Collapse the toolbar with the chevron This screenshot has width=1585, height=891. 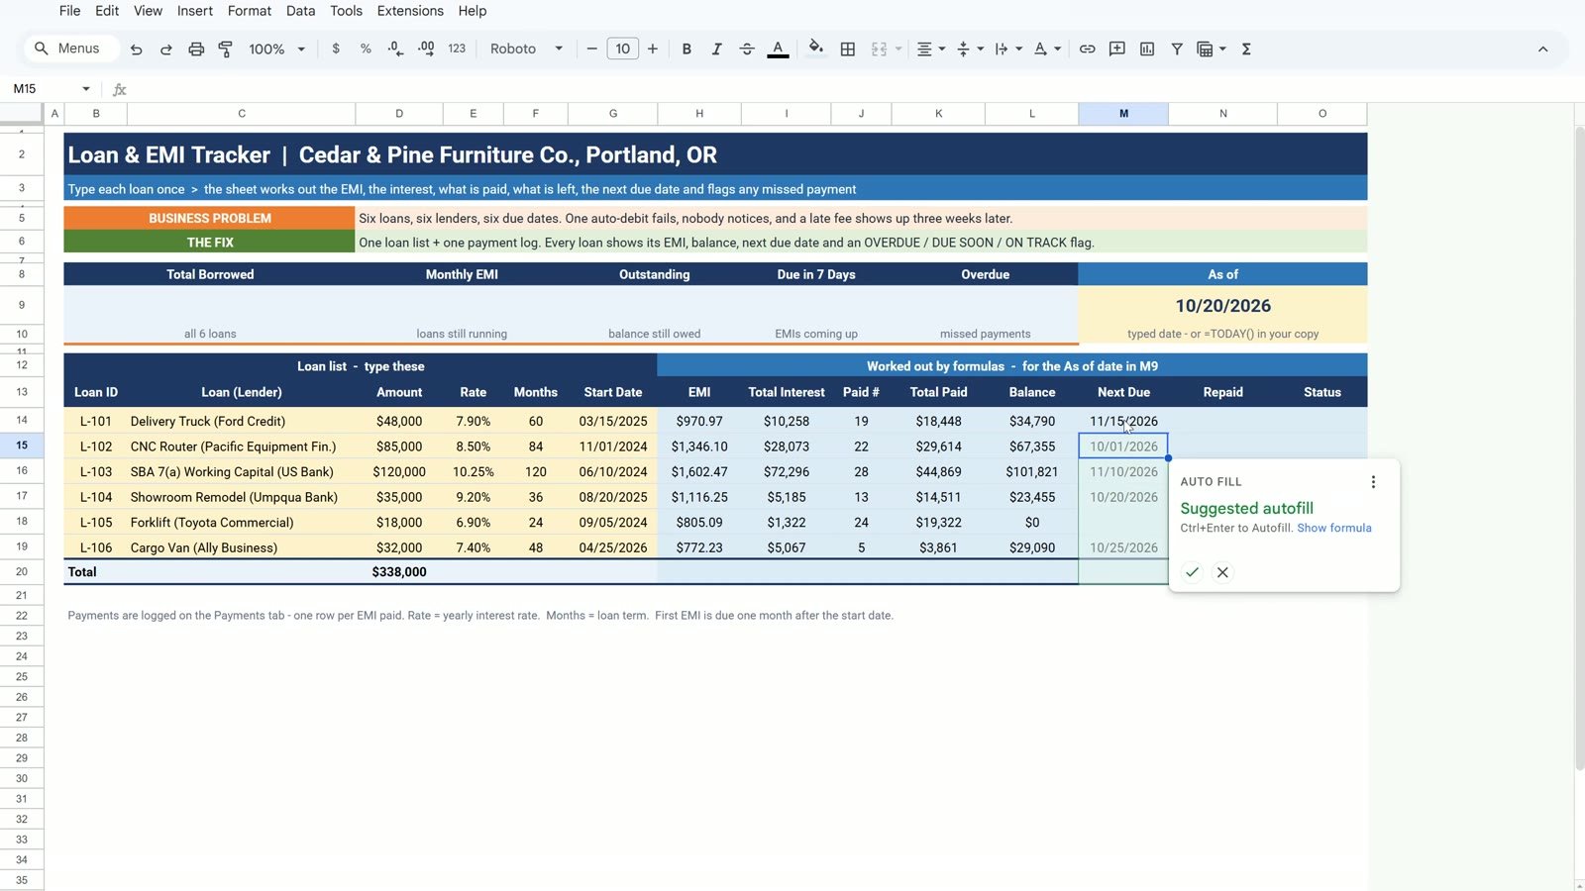click(x=1542, y=49)
